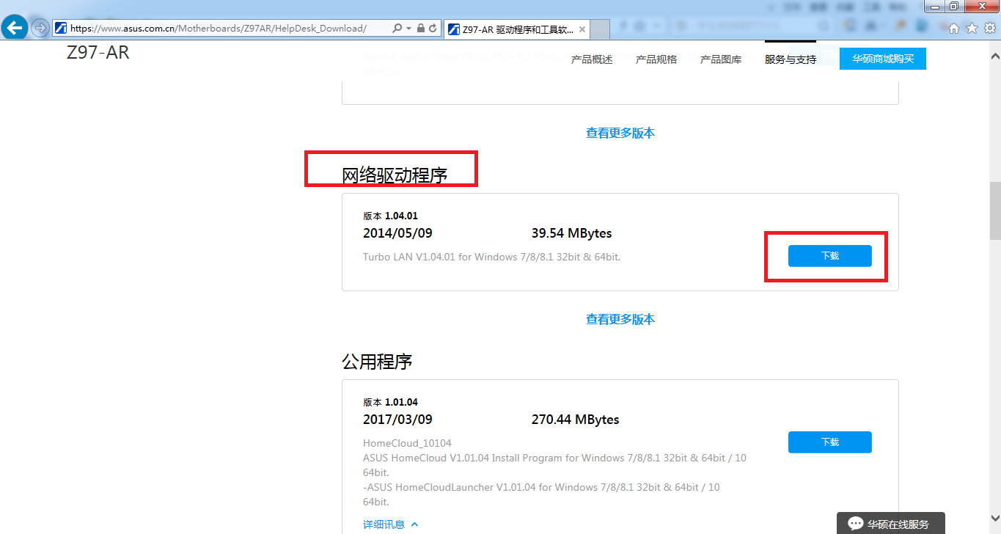
Task: Click the Turbo LAN V1.04.01 description text
Action: point(491,257)
